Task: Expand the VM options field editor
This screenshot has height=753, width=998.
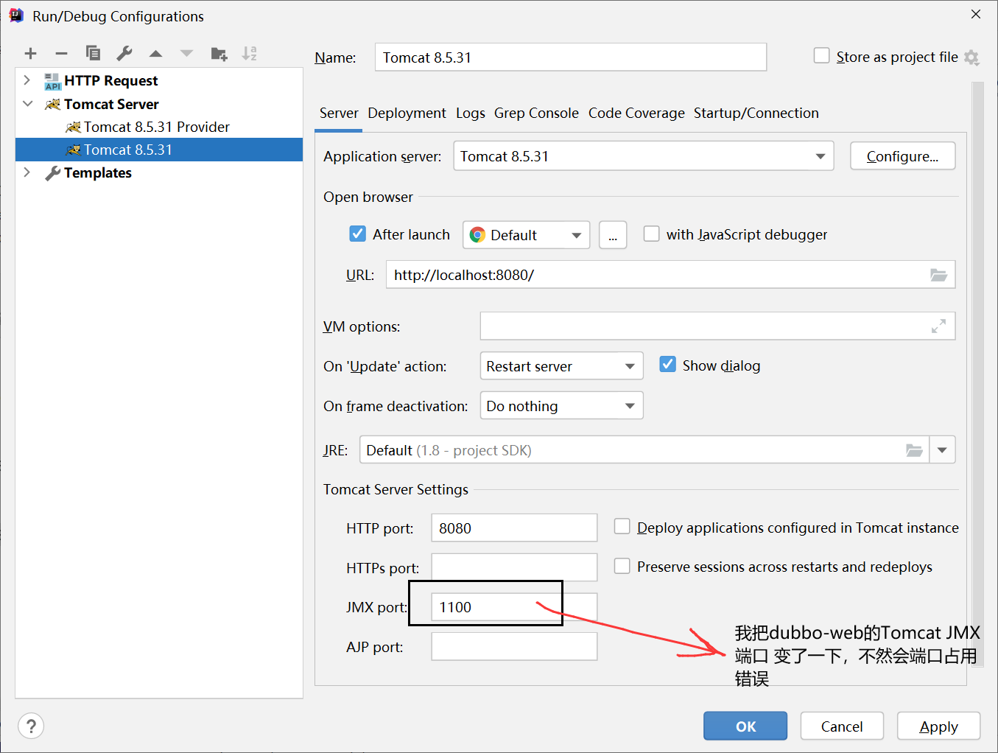Action: click(938, 326)
